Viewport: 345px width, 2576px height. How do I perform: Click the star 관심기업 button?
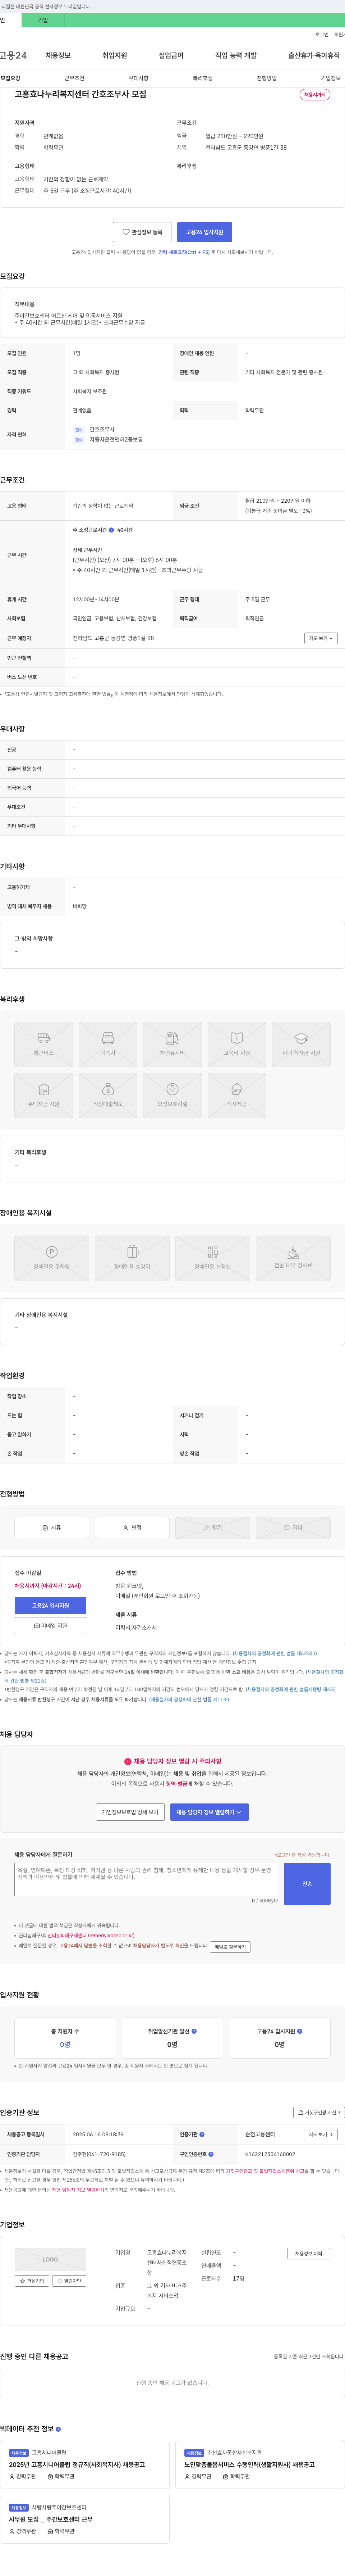tap(32, 2281)
